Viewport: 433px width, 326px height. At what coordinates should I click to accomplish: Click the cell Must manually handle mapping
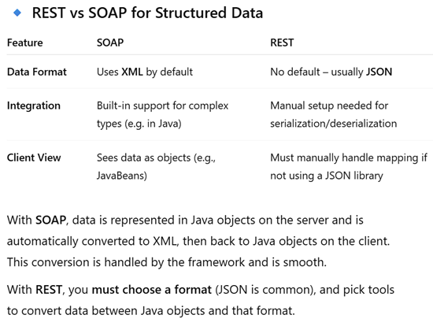349,167
